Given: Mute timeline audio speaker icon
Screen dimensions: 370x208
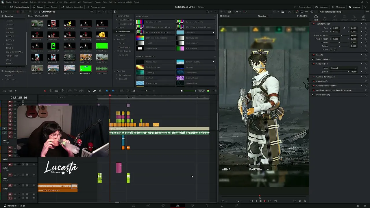Looking at the screenshot, I should [182, 91].
